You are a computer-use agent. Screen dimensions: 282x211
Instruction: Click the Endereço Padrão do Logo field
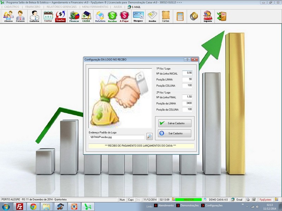tap(117, 137)
